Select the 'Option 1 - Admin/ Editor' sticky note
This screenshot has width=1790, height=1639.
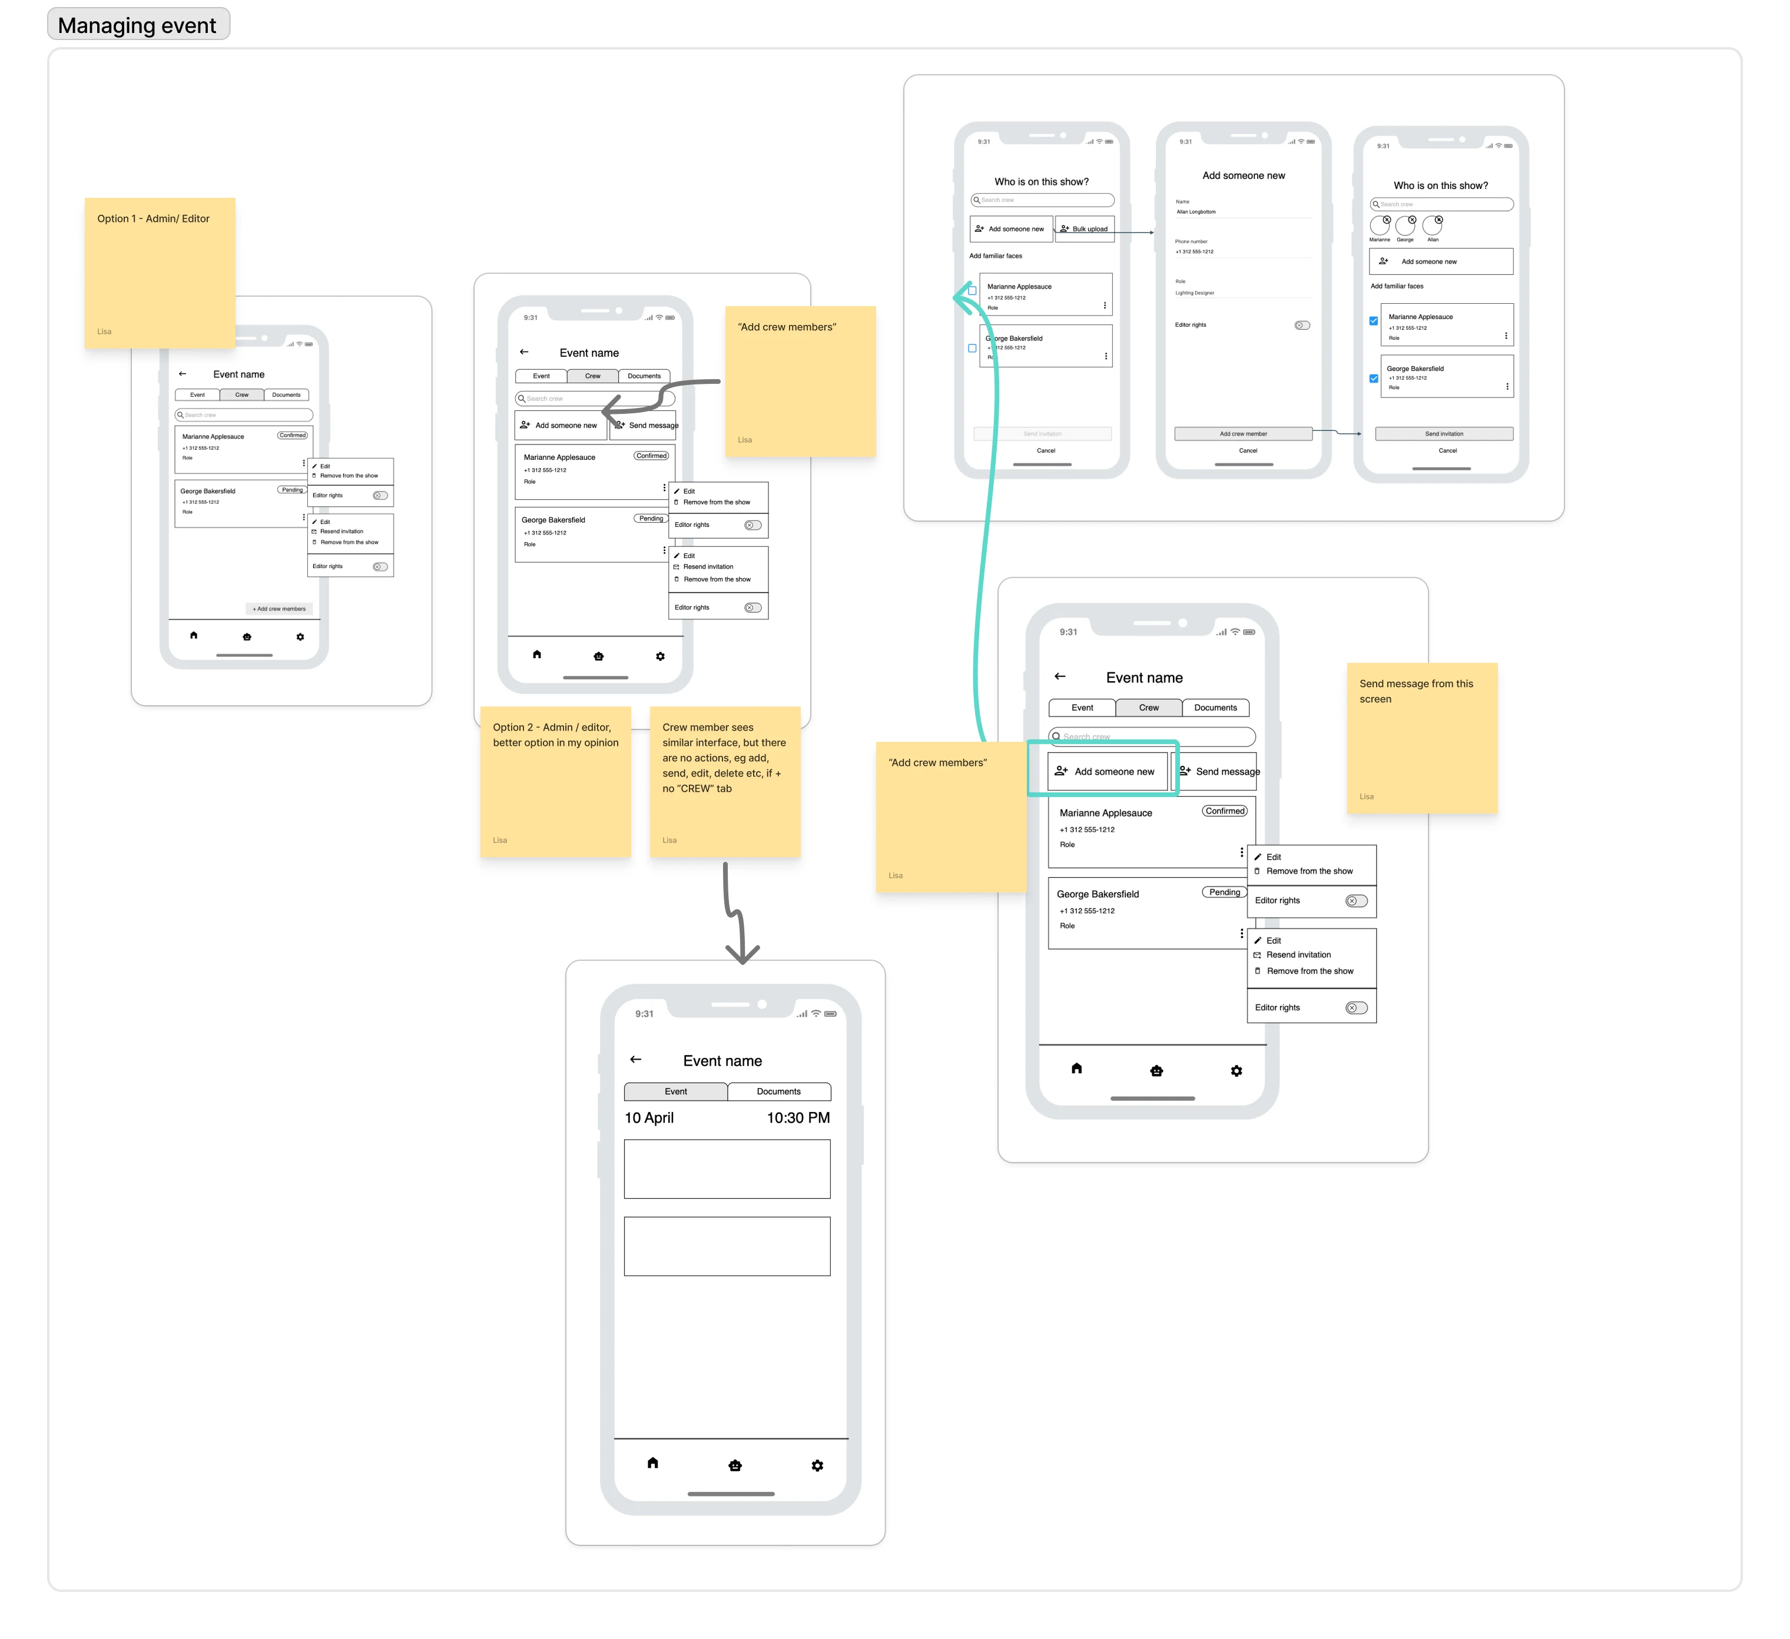point(160,273)
